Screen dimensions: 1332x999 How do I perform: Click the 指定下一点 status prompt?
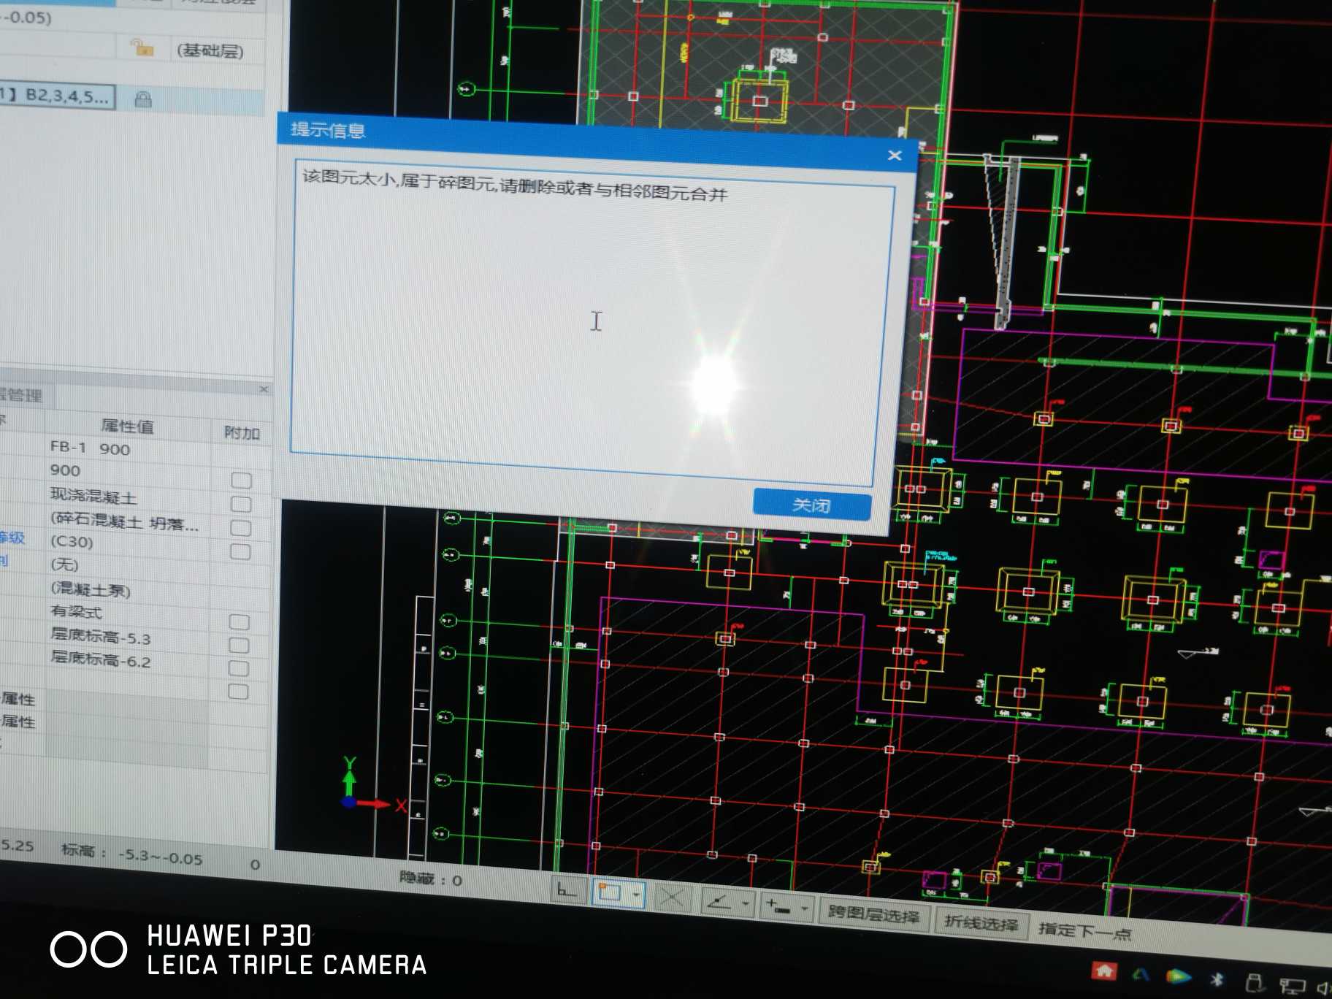click(x=1084, y=931)
